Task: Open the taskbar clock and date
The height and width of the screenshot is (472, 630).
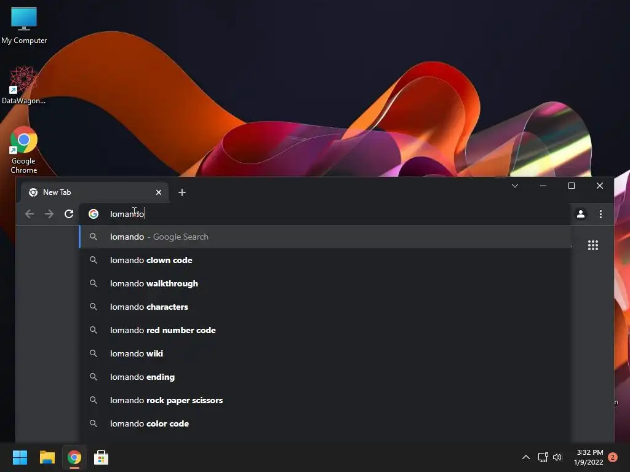Action: coord(589,457)
